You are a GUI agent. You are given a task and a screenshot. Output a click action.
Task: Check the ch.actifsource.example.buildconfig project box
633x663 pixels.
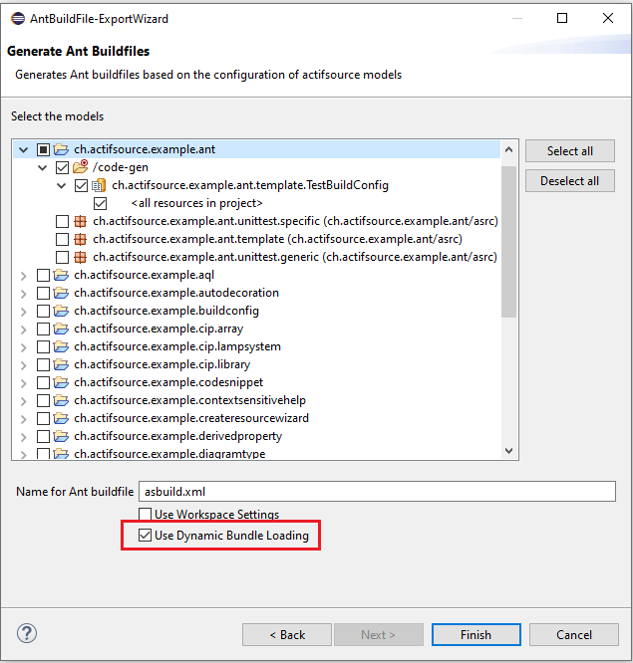tap(43, 311)
